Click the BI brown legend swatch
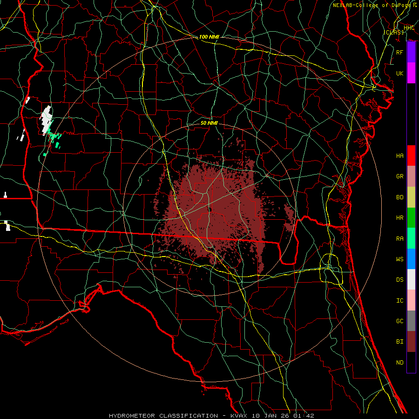419x419 pixels. point(411,342)
